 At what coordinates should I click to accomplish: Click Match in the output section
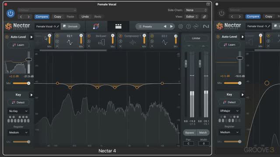203,133
